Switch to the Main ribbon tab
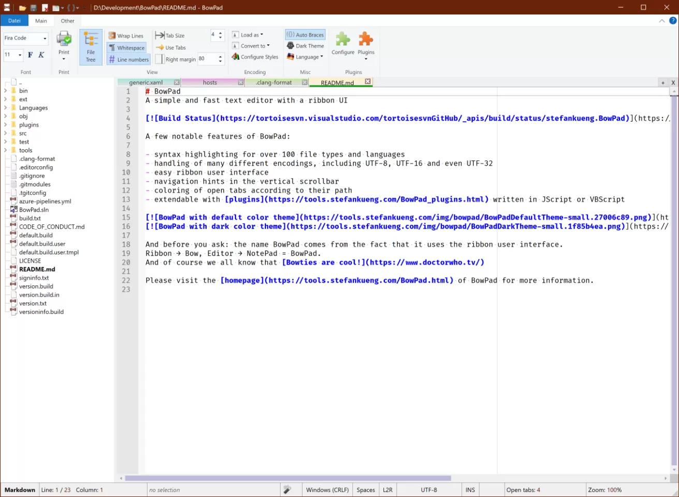Image resolution: width=679 pixels, height=497 pixels. pyautogui.click(x=41, y=21)
